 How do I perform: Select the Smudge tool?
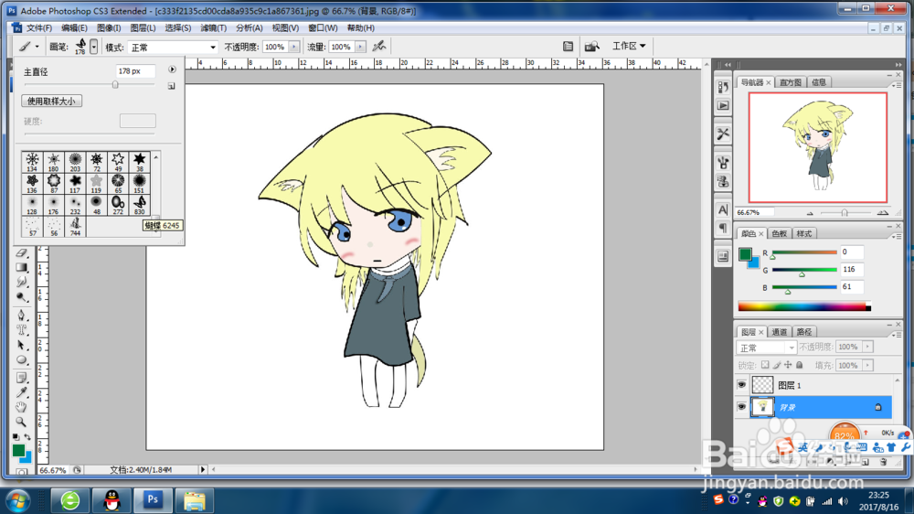click(22, 282)
